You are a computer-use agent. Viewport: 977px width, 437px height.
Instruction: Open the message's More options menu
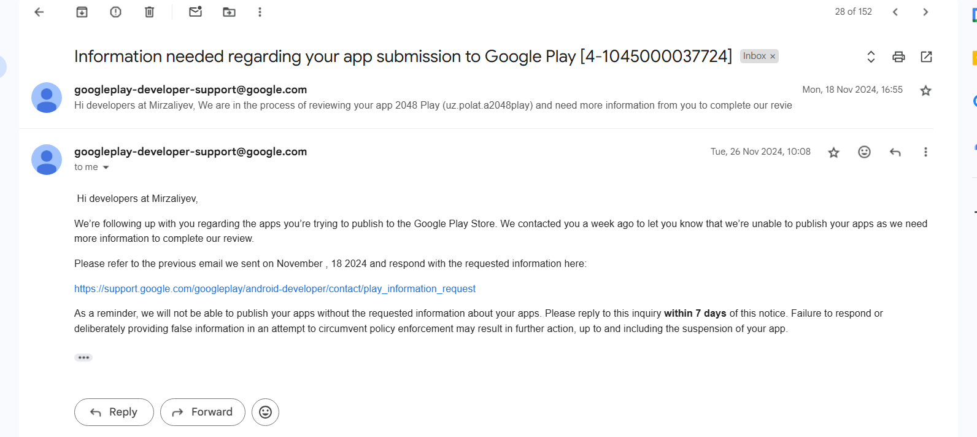(x=925, y=152)
